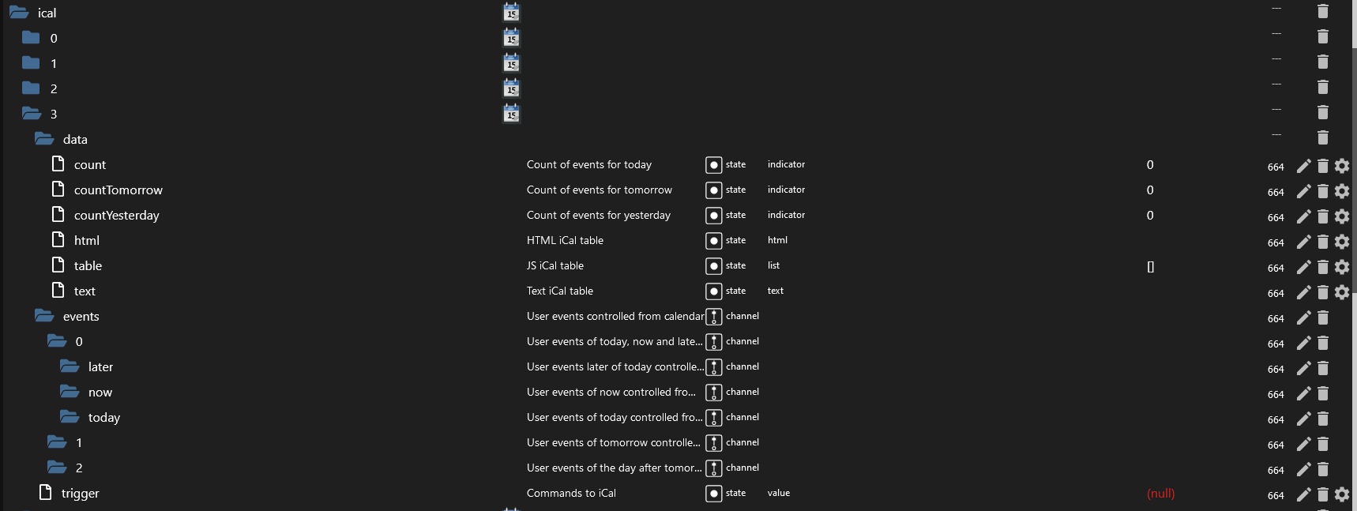The width and height of the screenshot is (1357, 511).
Task: Select the trigger object row
Action: point(80,493)
